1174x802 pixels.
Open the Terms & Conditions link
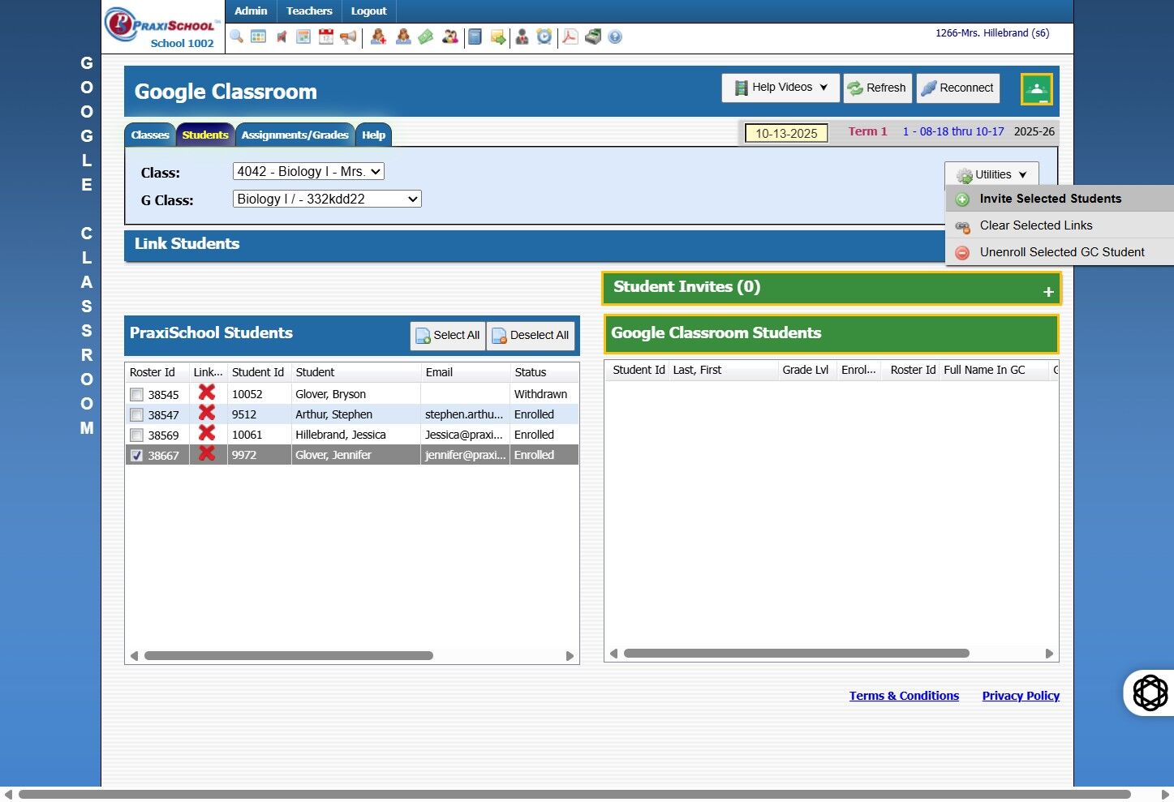(x=904, y=696)
